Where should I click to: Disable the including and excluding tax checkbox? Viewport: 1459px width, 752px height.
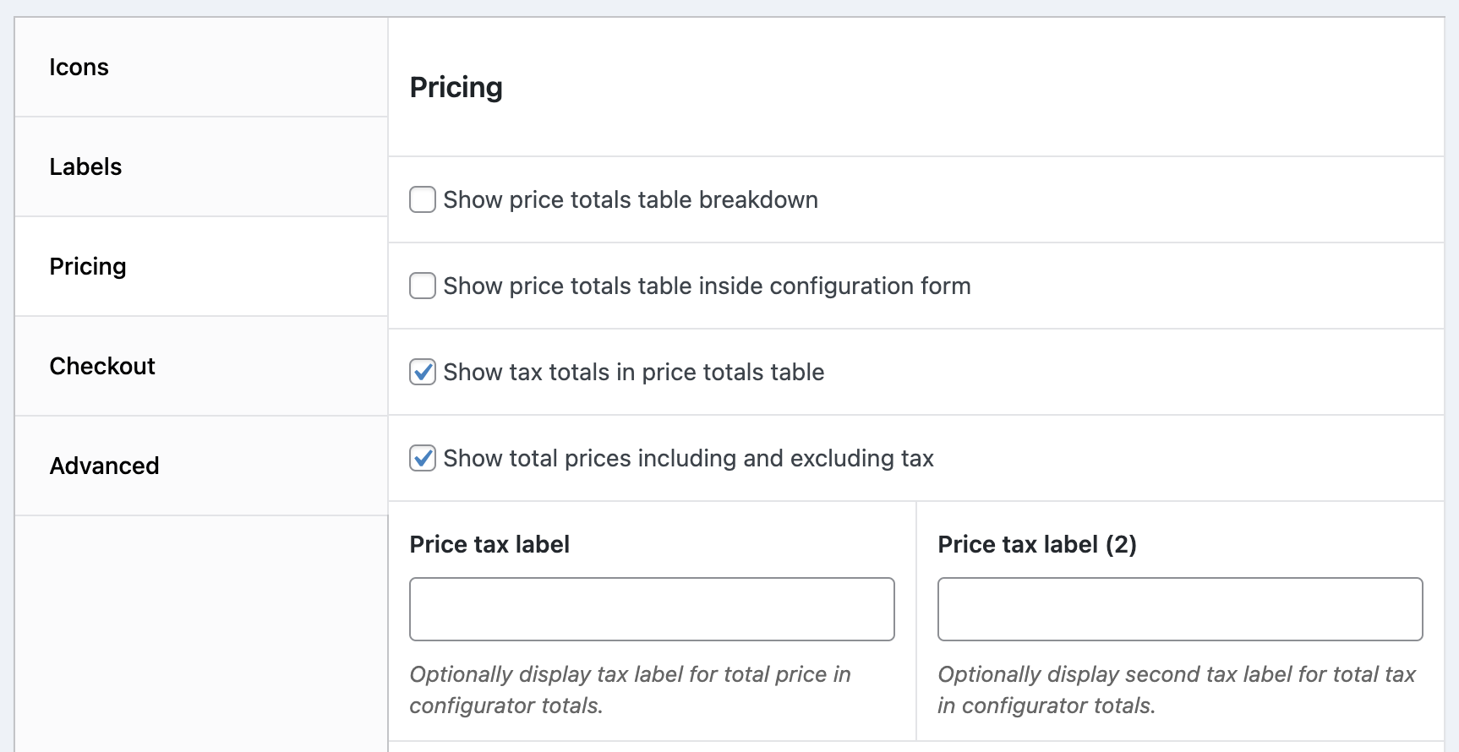click(x=423, y=459)
